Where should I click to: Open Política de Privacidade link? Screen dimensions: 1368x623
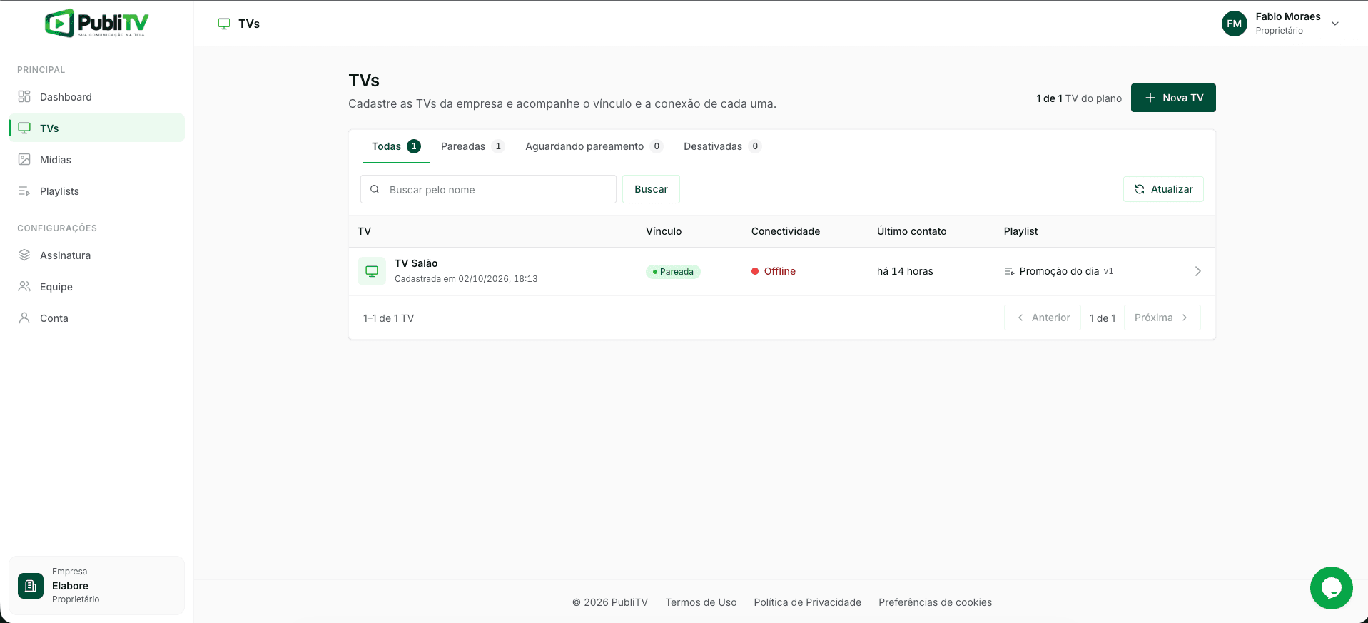[808, 602]
